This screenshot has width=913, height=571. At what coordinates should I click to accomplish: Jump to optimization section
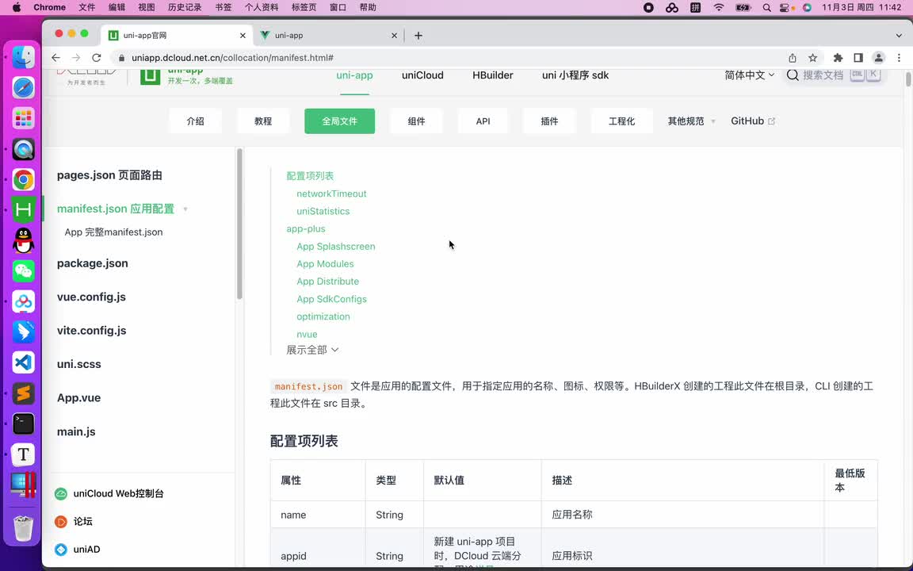tap(323, 316)
